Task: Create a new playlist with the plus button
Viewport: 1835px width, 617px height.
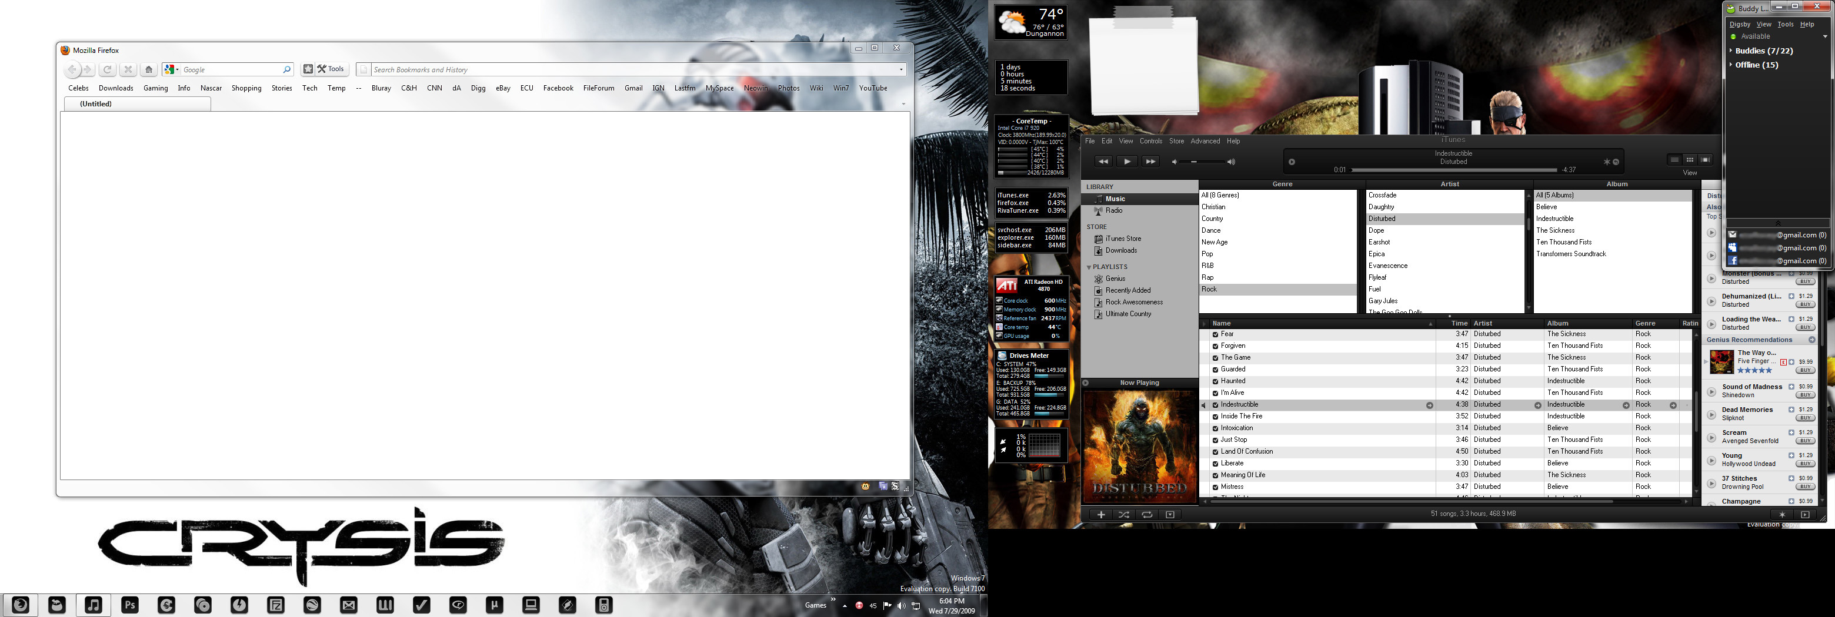Action: coord(1100,515)
